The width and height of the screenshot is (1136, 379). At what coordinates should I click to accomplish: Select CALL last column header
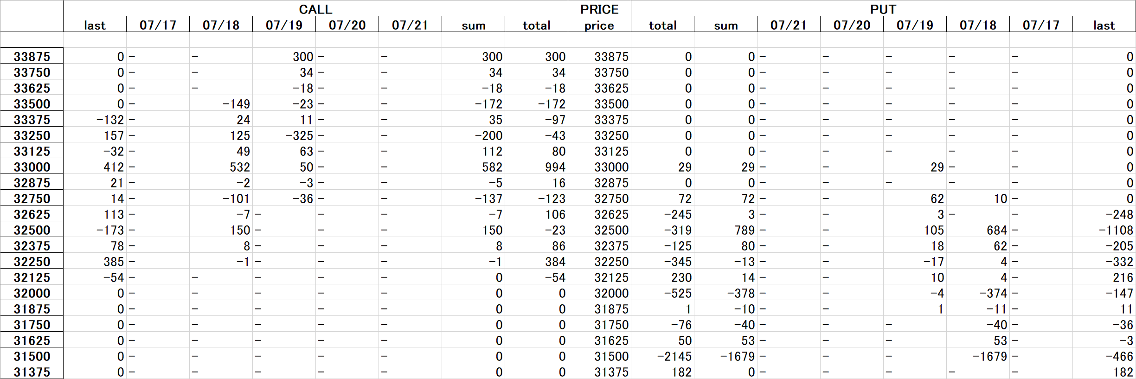95,25
